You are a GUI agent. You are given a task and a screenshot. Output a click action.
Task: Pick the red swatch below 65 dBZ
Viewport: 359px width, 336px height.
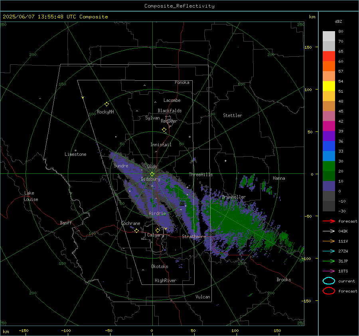click(329, 56)
